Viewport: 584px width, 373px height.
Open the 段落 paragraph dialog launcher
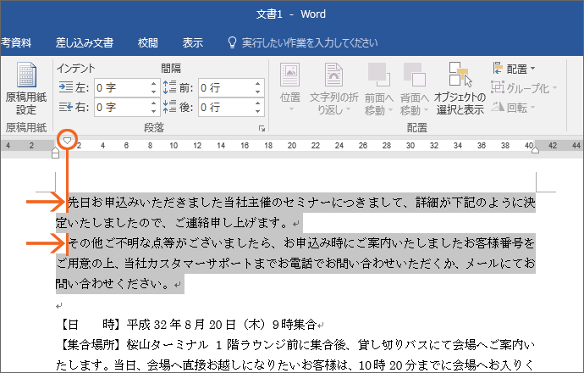coord(262,128)
